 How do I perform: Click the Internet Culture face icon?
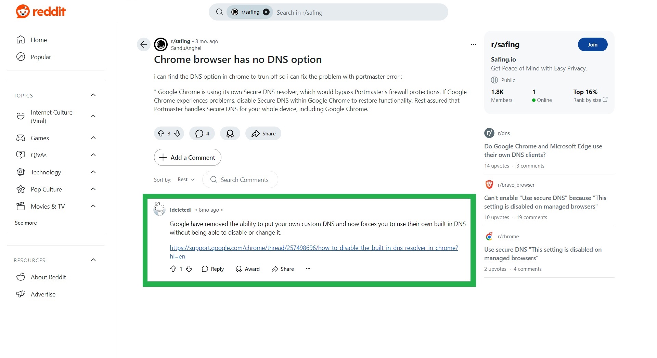click(x=21, y=116)
